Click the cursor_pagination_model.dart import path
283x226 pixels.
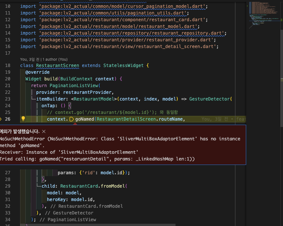(x=123, y=6)
